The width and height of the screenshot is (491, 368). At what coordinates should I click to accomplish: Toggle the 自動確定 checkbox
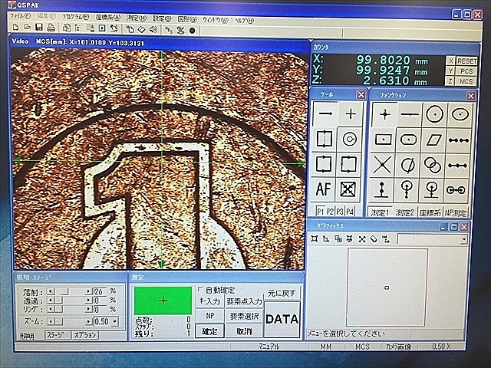[201, 290]
